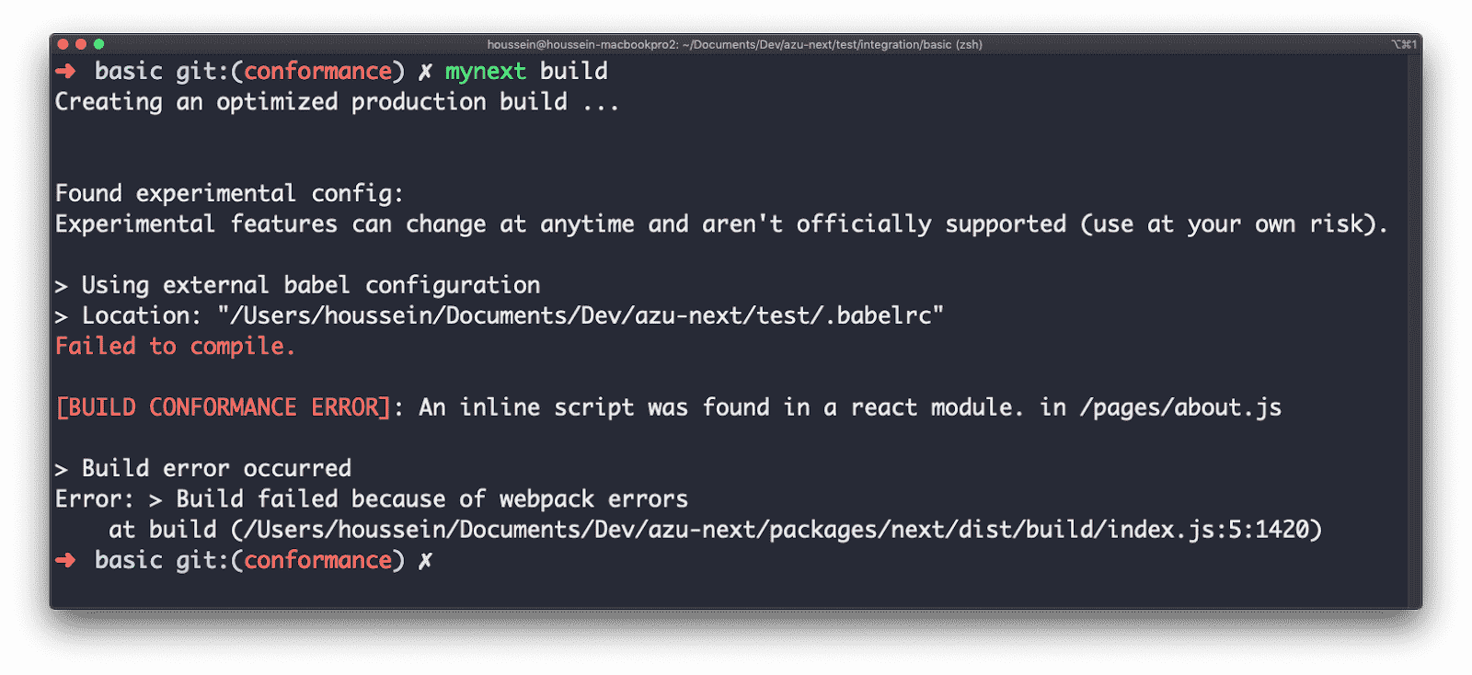Click the ✗ symbol before mynext command
1472x675 pixels.
[425, 72]
